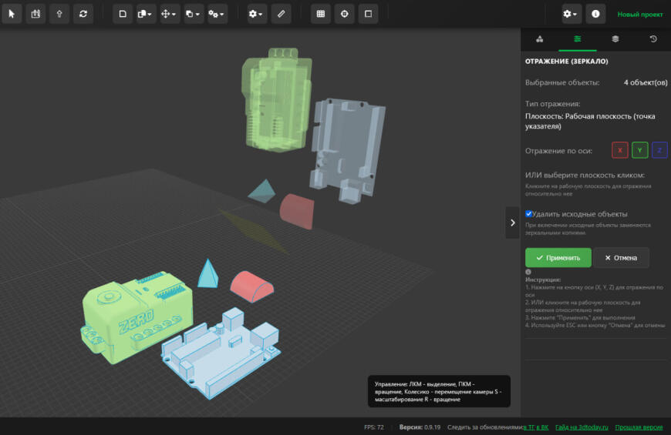The width and height of the screenshot is (671, 435).
Task: Click the blank sheet new-file icon
Action: click(123, 14)
